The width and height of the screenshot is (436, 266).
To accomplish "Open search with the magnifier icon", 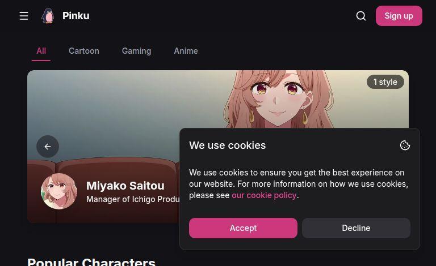I will (x=361, y=16).
